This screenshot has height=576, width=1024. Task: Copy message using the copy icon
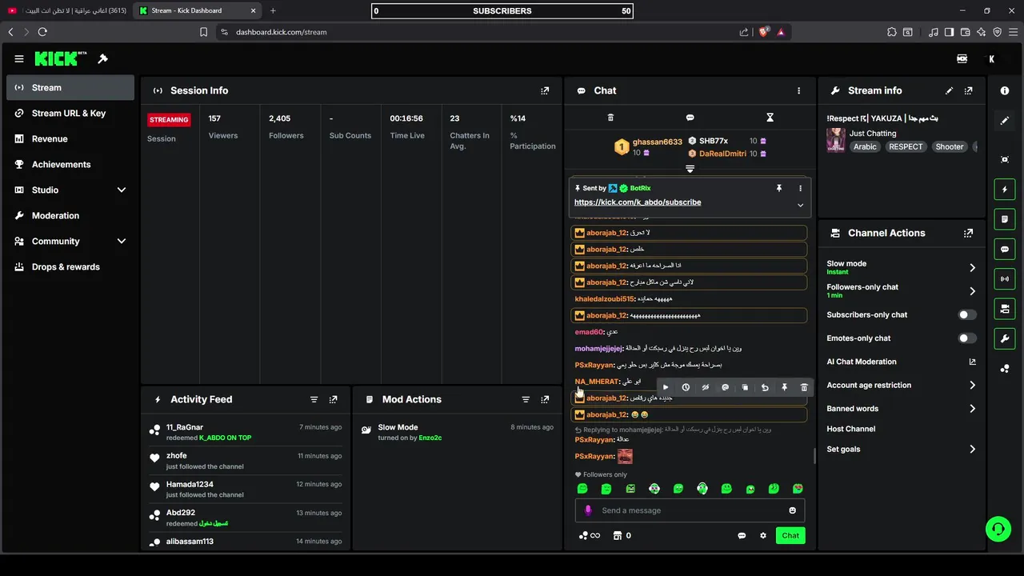[x=745, y=387]
